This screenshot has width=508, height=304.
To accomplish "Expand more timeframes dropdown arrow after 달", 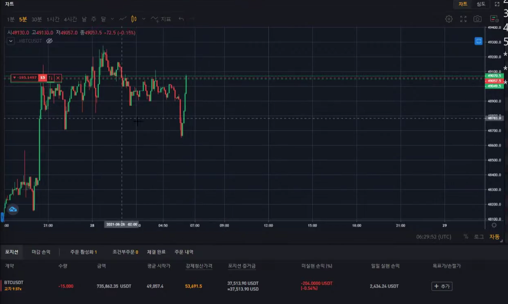I will click(113, 19).
